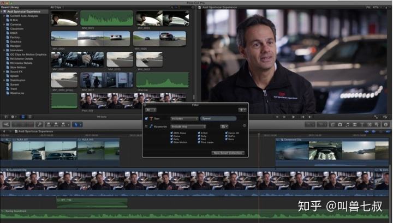This screenshot has width=393, height=223.
Task: Remove the Keywords filter rule
Action: click(x=245, y=125)
